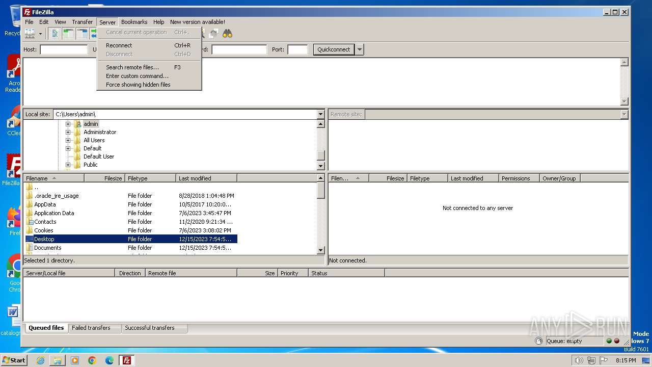Open the Transfer menu

tap(82, 22)
